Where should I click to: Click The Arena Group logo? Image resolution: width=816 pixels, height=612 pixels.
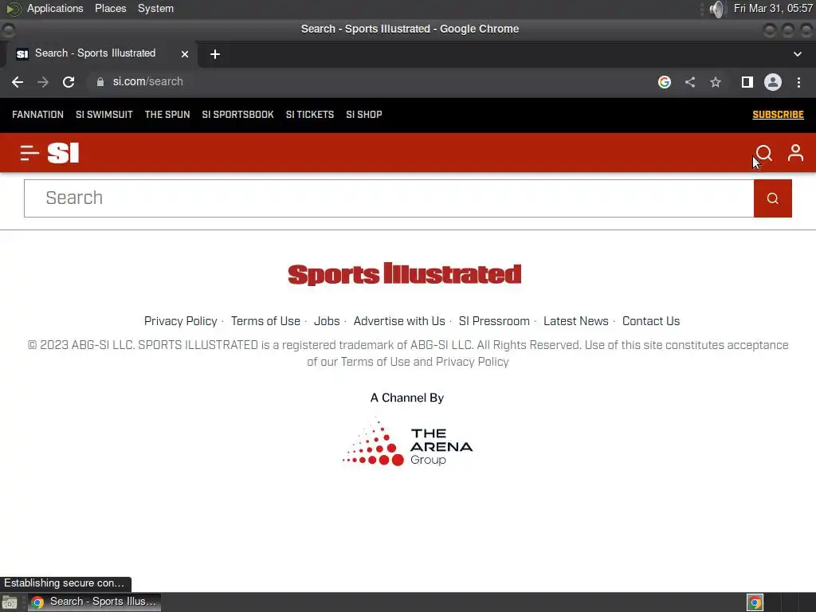[x=407, y=442]
